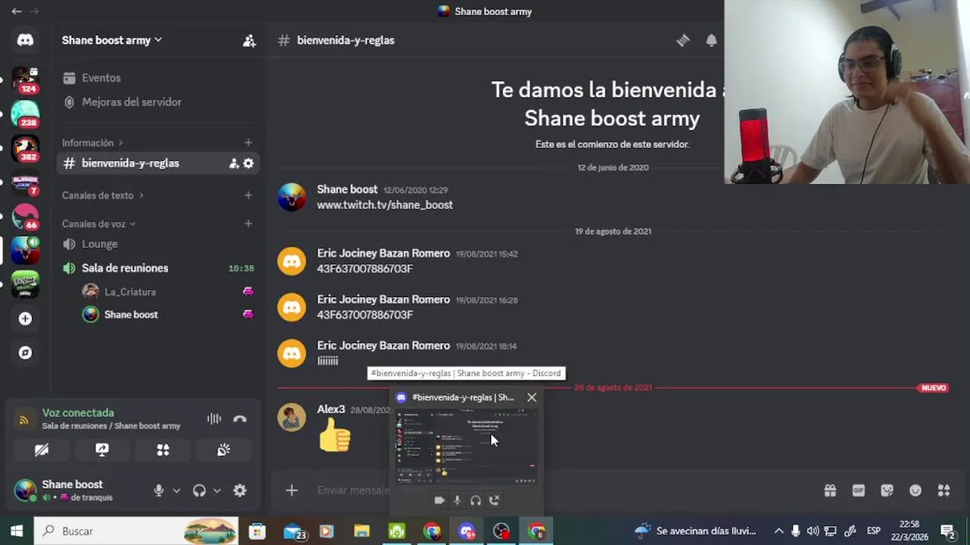Disconnect from voice with hang-up icon
Screen dimensions: 970x545
tap(240, 419)
